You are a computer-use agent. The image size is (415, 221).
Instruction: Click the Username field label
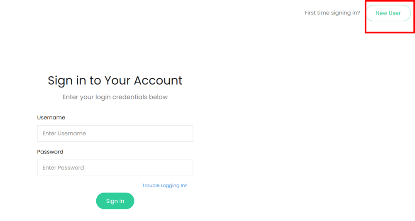click(x=51, y=118)
